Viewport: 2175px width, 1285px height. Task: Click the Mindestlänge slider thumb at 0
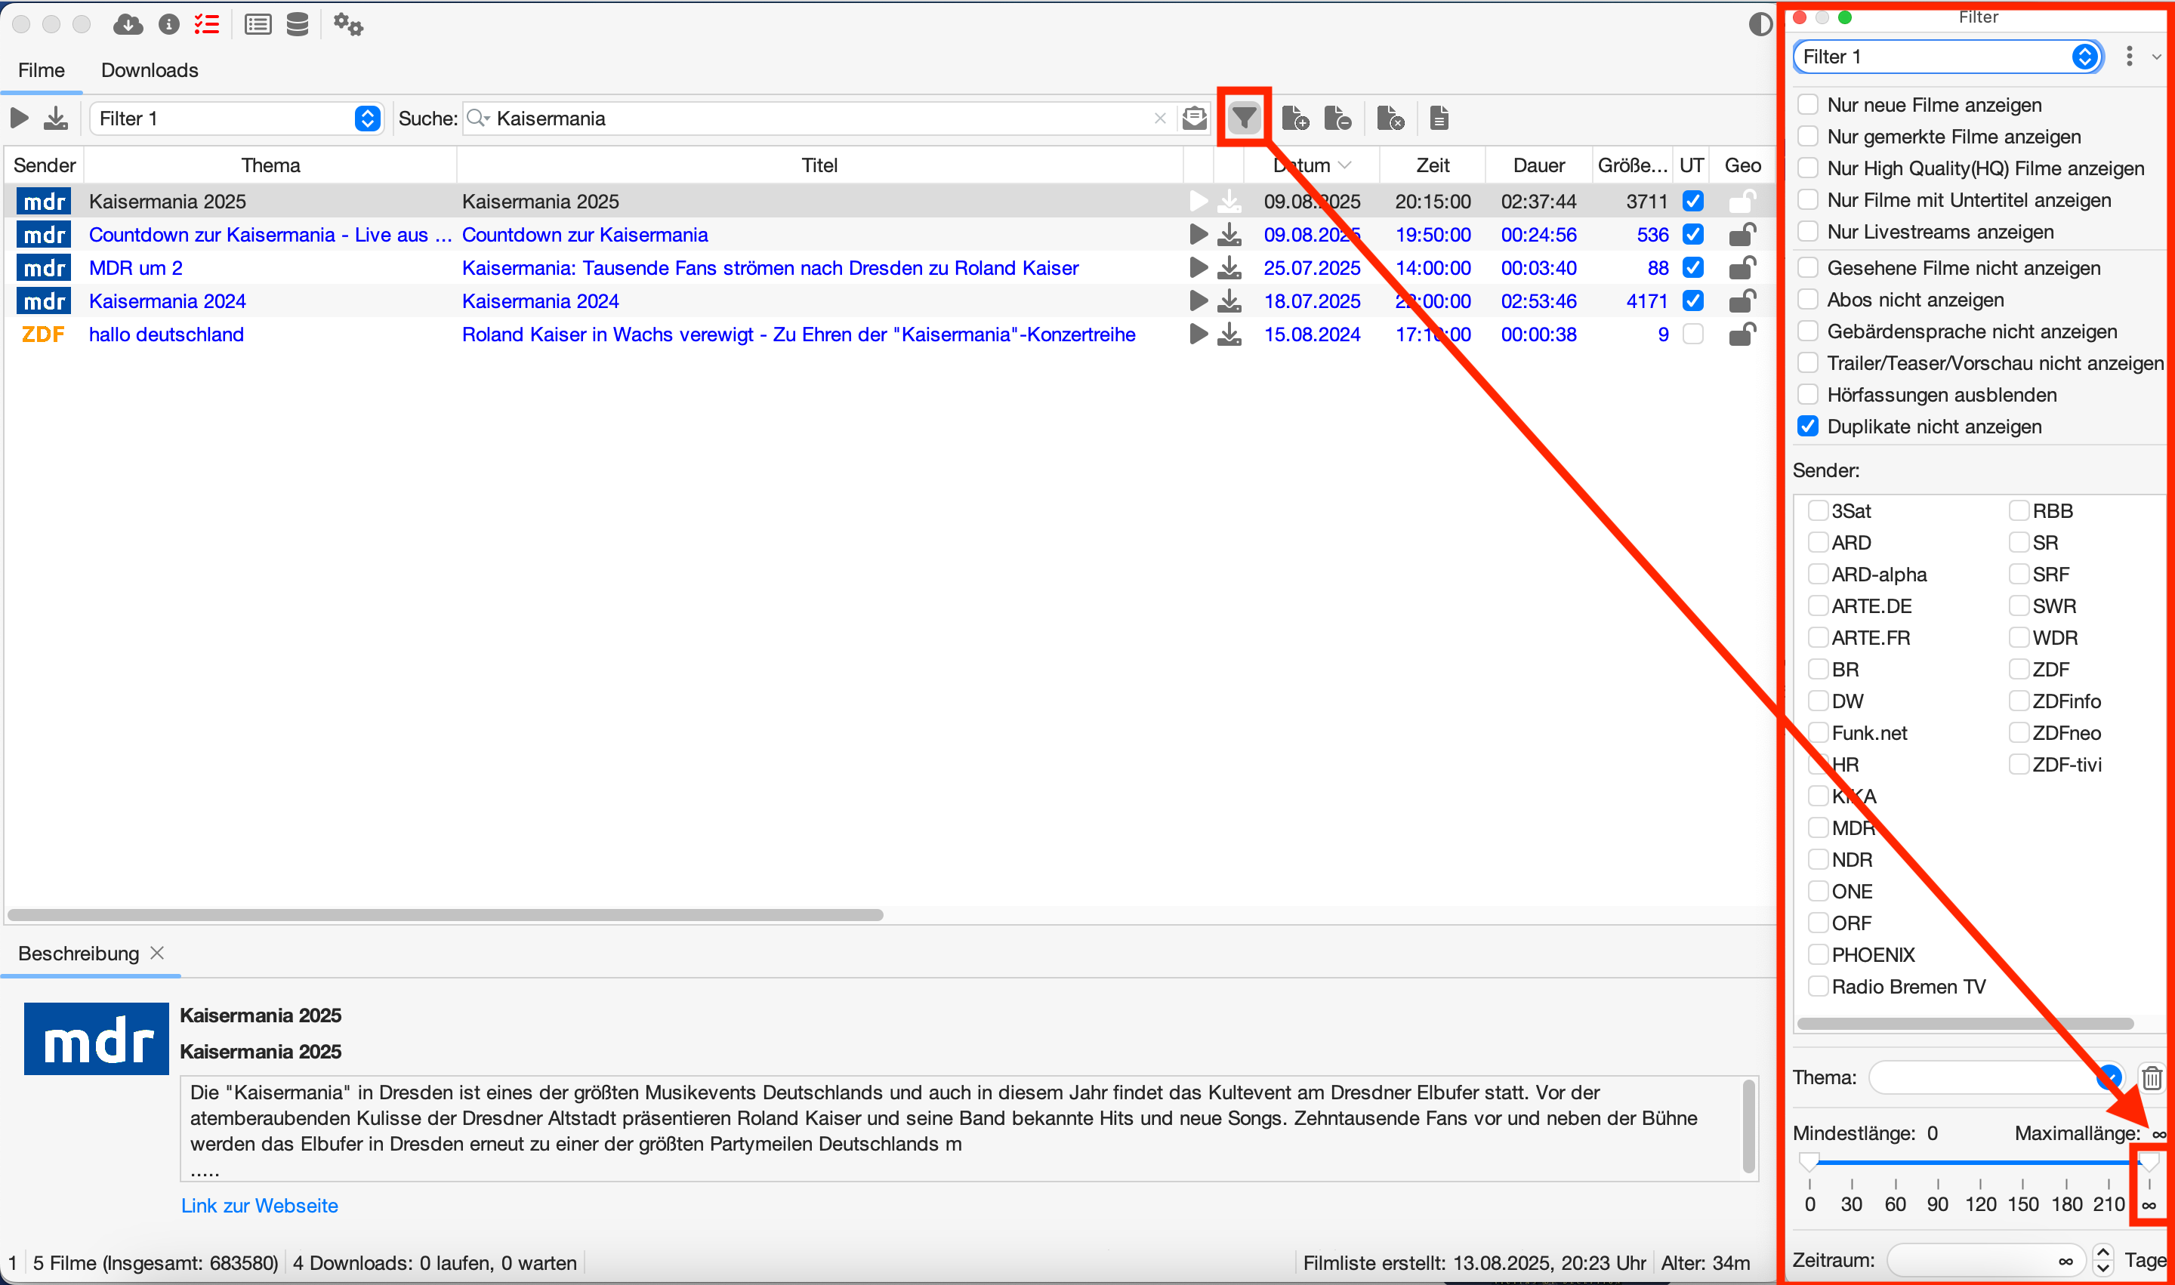click(1809, 1161)
